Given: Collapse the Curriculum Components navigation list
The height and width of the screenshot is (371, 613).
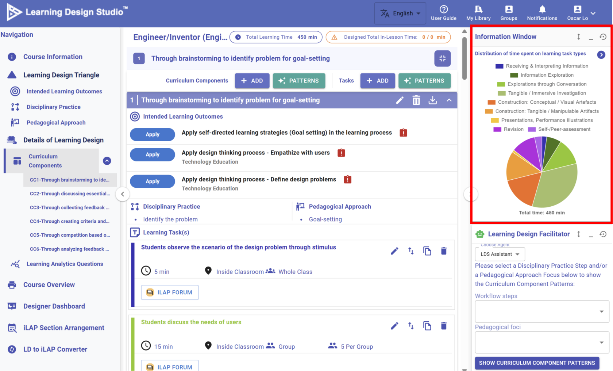Looking at the screenshot, I should click(x=107, y=161).
